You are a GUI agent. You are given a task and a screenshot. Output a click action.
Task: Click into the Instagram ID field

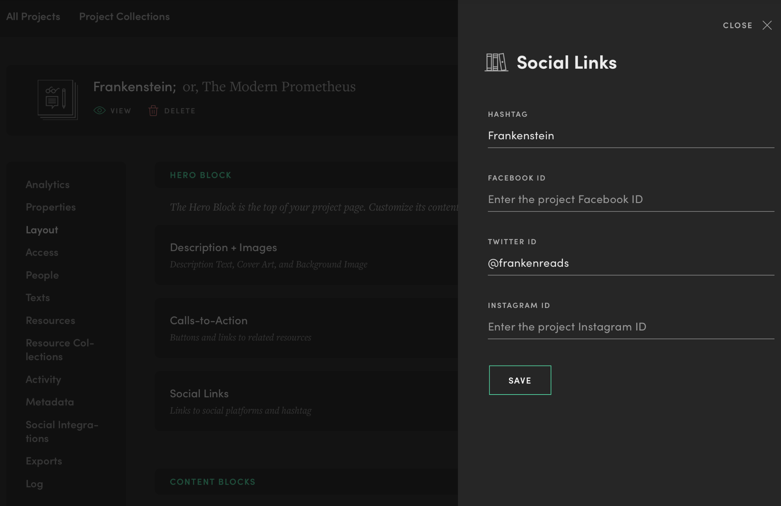[631, 327]
